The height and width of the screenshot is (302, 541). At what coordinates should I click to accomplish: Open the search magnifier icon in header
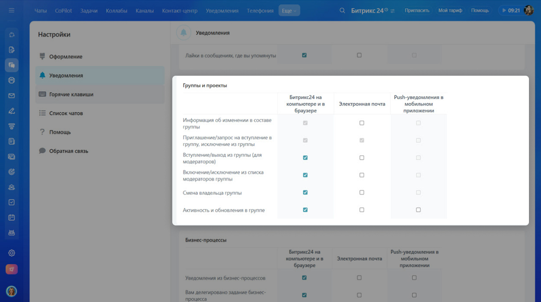342,10
